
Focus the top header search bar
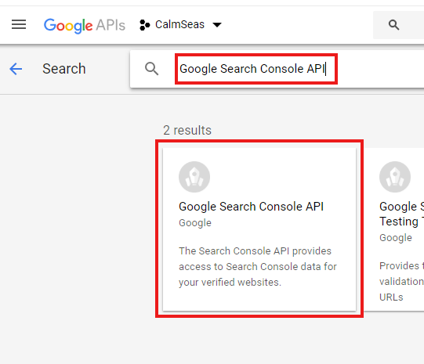tap(398, 25)
